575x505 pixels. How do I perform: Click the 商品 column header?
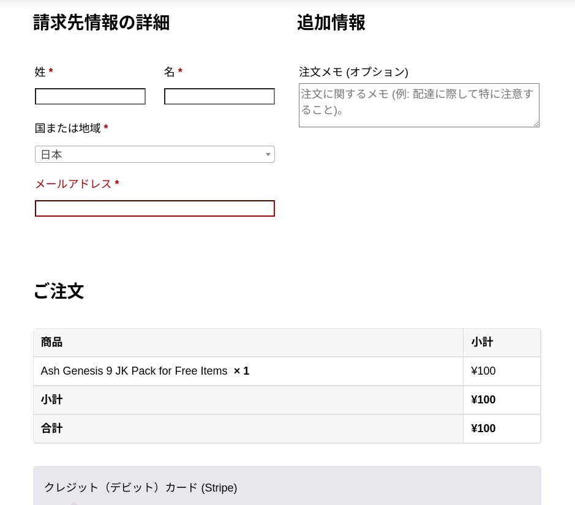(51, 342)
